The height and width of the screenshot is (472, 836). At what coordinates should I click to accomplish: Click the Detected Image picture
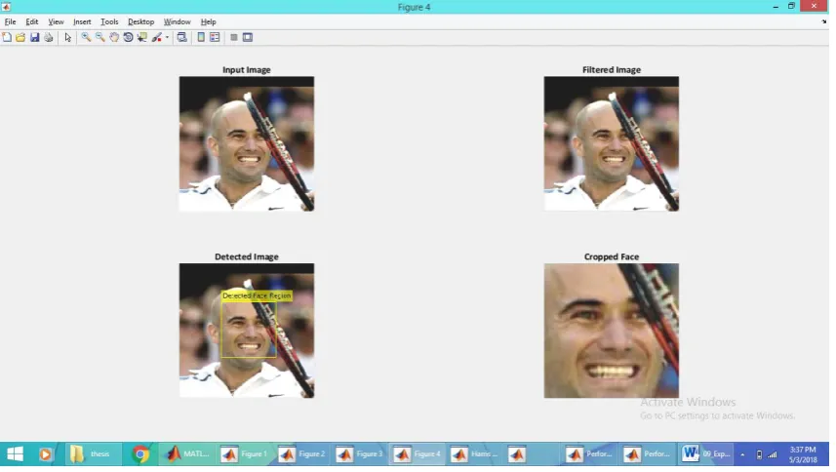coord(247,331)
